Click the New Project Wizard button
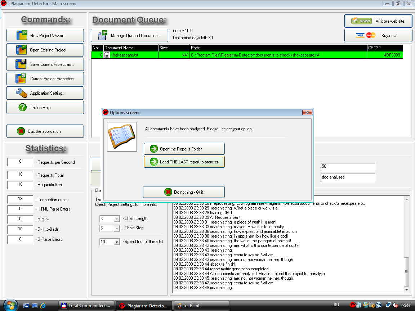The height and width of the screenshot is (311, 415). [45, 35]
